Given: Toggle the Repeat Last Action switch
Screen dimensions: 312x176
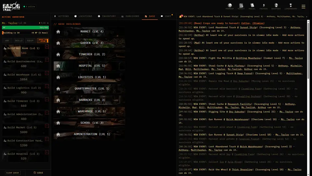Looking at the screenshot, I should pos(43,40).
